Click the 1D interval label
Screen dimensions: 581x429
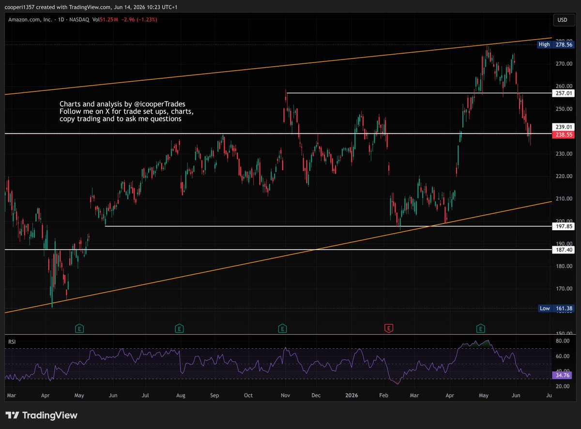(x=60, y=19)
